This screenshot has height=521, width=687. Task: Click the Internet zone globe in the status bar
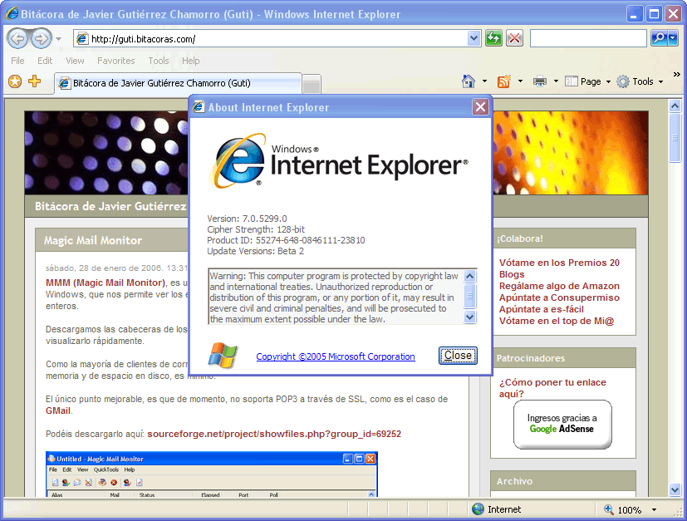[478, 509]
